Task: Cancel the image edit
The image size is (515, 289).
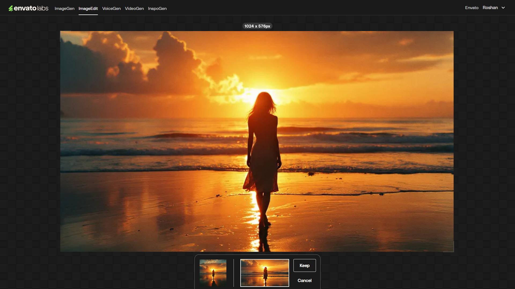Action: 304,280
